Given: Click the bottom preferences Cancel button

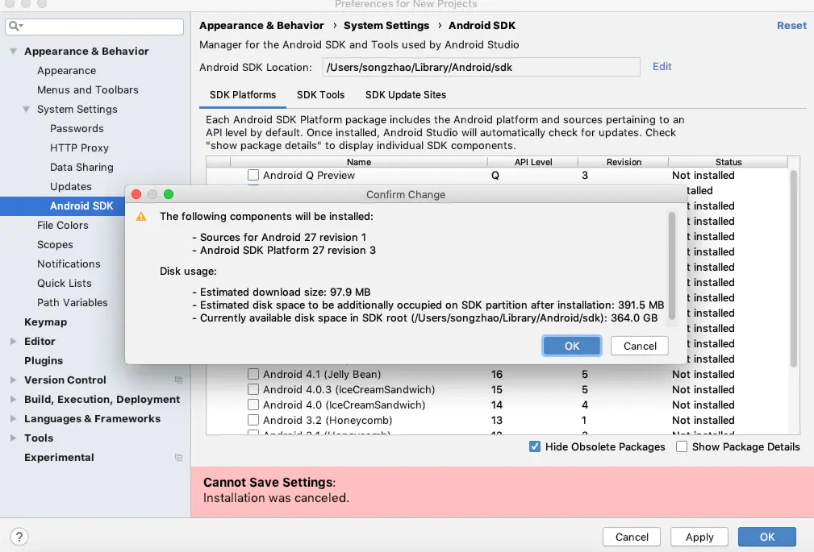Looking at the screenshot, I should tap(632, 537).
